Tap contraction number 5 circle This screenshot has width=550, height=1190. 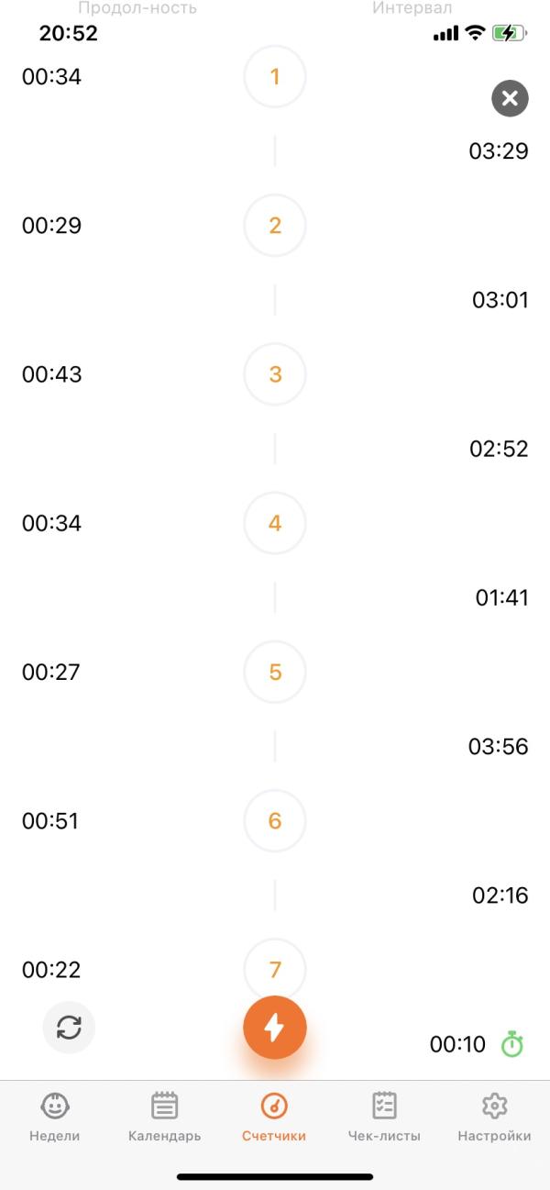coord(275,672)
